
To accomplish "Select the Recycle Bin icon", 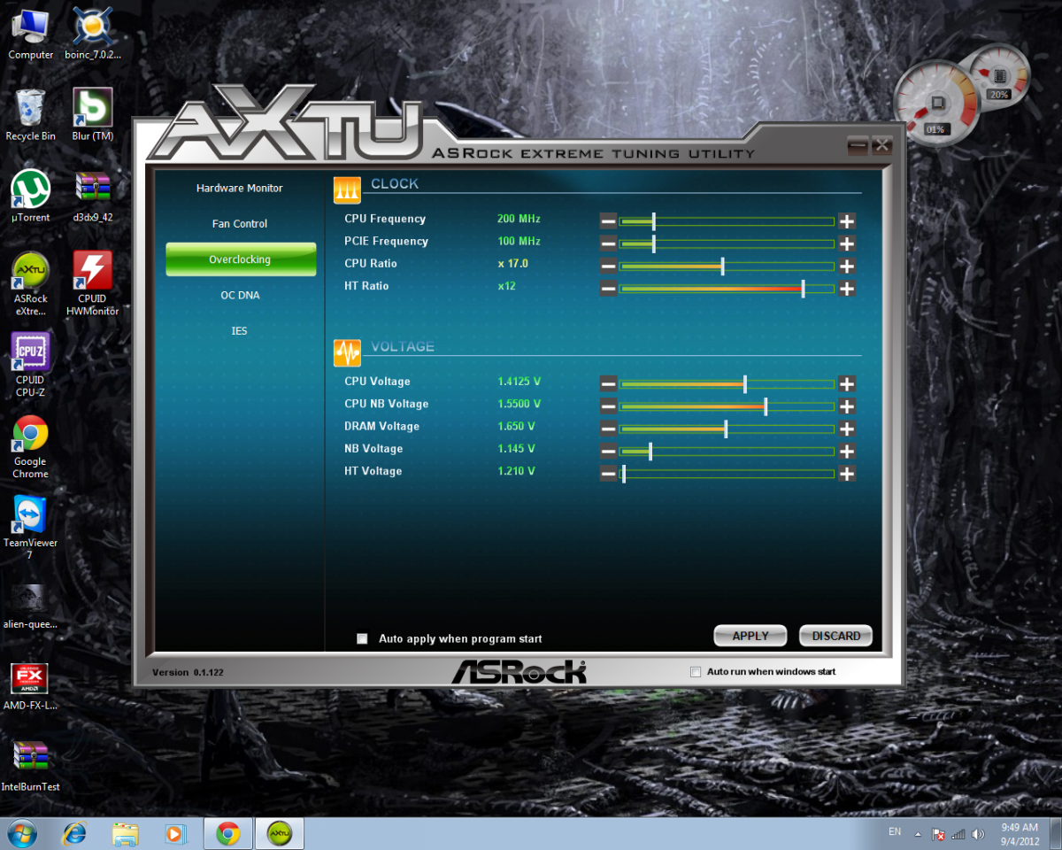I will click(30, 115).
